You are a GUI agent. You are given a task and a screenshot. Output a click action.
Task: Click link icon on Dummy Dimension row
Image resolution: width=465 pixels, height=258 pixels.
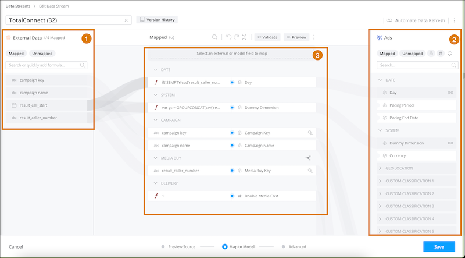450,143
